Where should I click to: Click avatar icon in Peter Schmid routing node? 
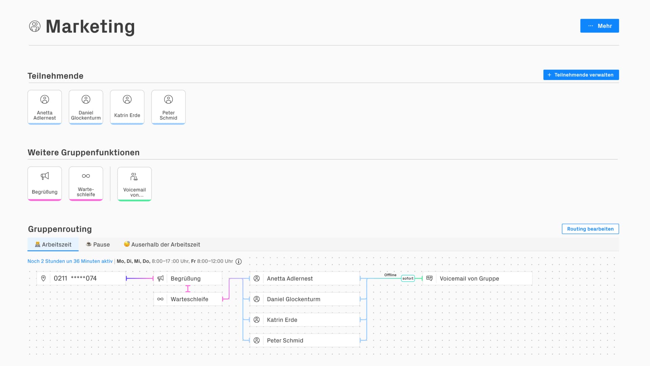point(257,341)
